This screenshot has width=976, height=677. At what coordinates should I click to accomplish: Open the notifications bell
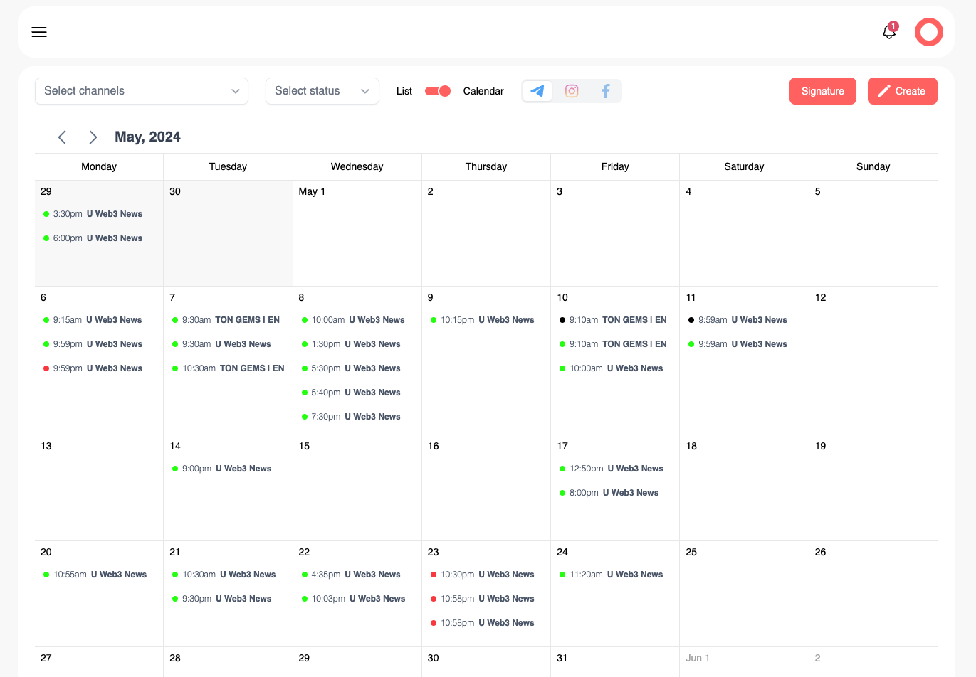889,32
